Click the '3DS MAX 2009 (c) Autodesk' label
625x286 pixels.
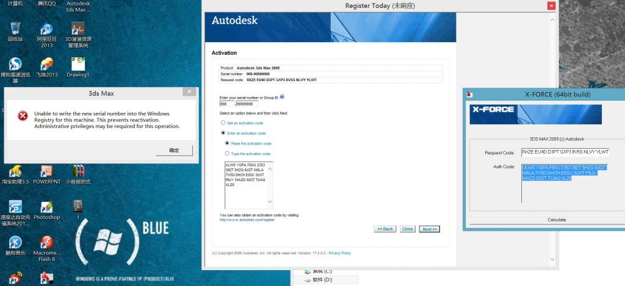pyautogui.click(x=557, y=139)
